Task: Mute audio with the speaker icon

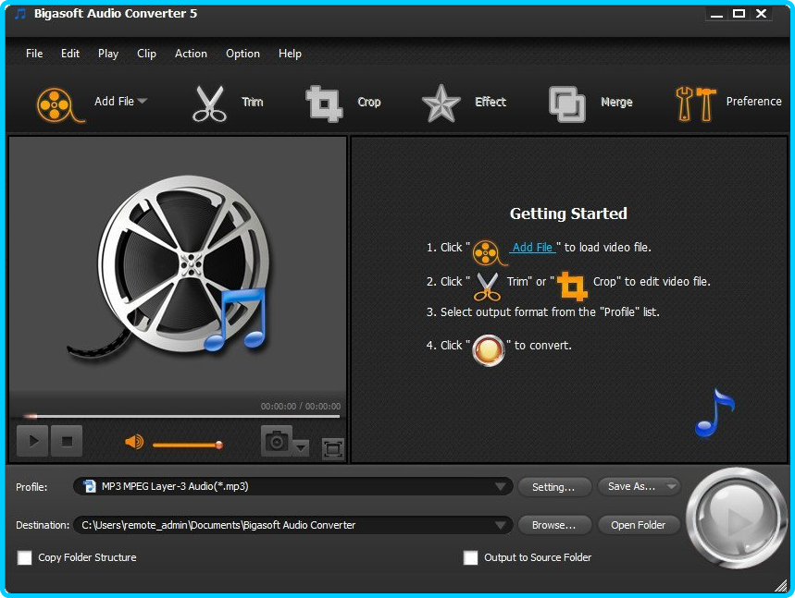Action: pyautogui.click(x=134, y=442)
